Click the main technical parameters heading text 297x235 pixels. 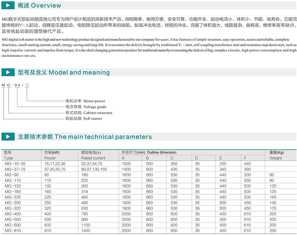[x=85, y=137]
